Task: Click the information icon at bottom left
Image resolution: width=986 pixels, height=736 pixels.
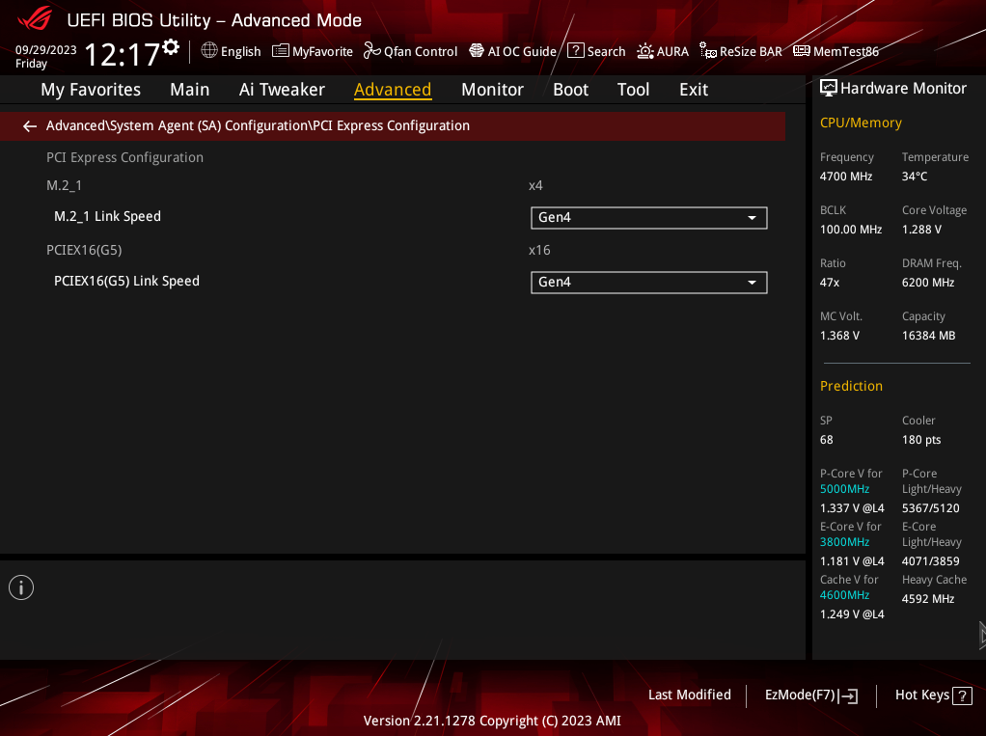Action: pyautogui.click(x=20, y=586)
